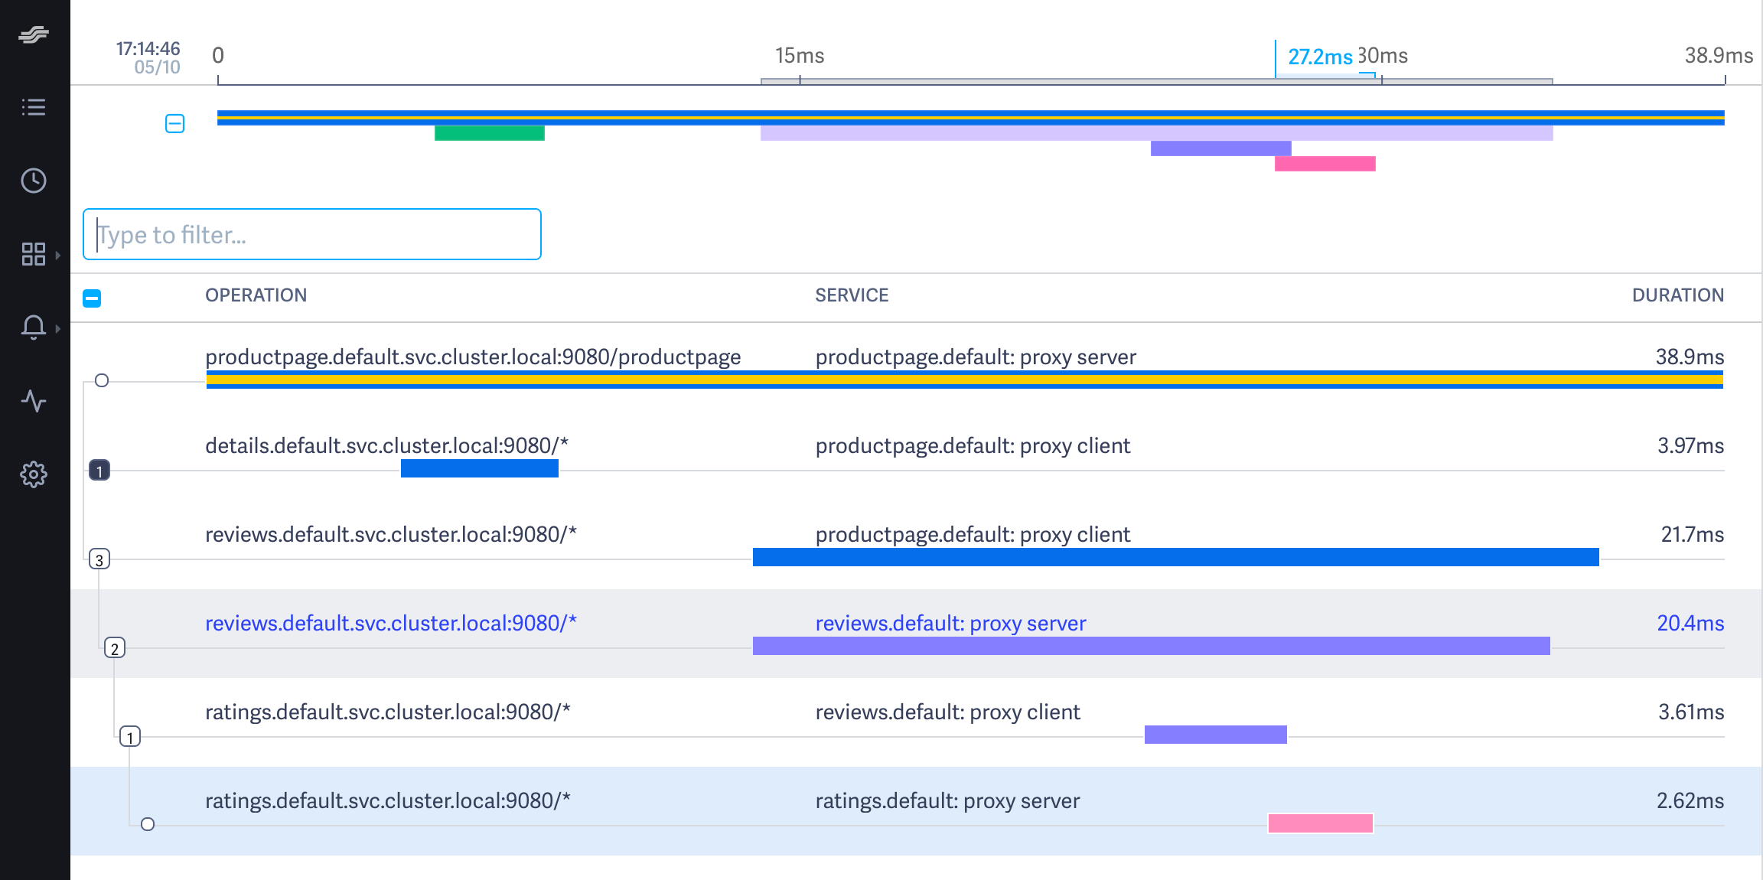Screen dimensions: 1763x880
Task: Click the light purple span bar in minimap
Action: 1156,133
